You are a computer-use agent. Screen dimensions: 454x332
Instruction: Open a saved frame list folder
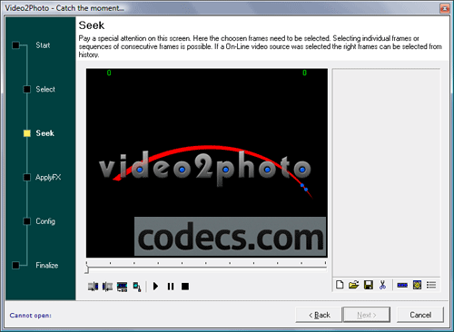point(353,285)
